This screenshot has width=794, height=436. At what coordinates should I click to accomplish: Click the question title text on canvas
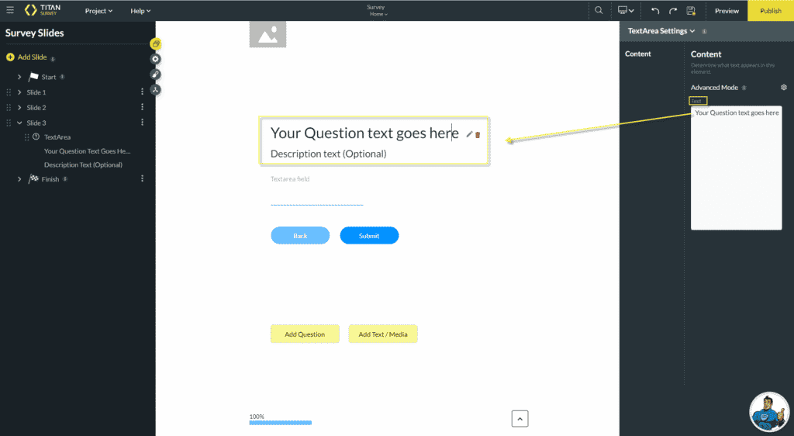point(364,133)
